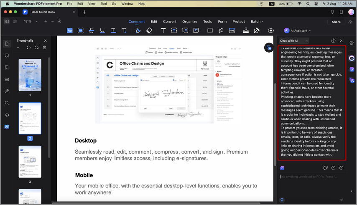357x205 pixels.
Task: Open the AI translate sidebar icon
Action: coord(352,80)
